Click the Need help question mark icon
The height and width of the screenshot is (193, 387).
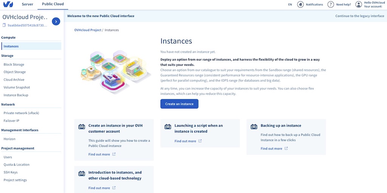click(331, 5)
